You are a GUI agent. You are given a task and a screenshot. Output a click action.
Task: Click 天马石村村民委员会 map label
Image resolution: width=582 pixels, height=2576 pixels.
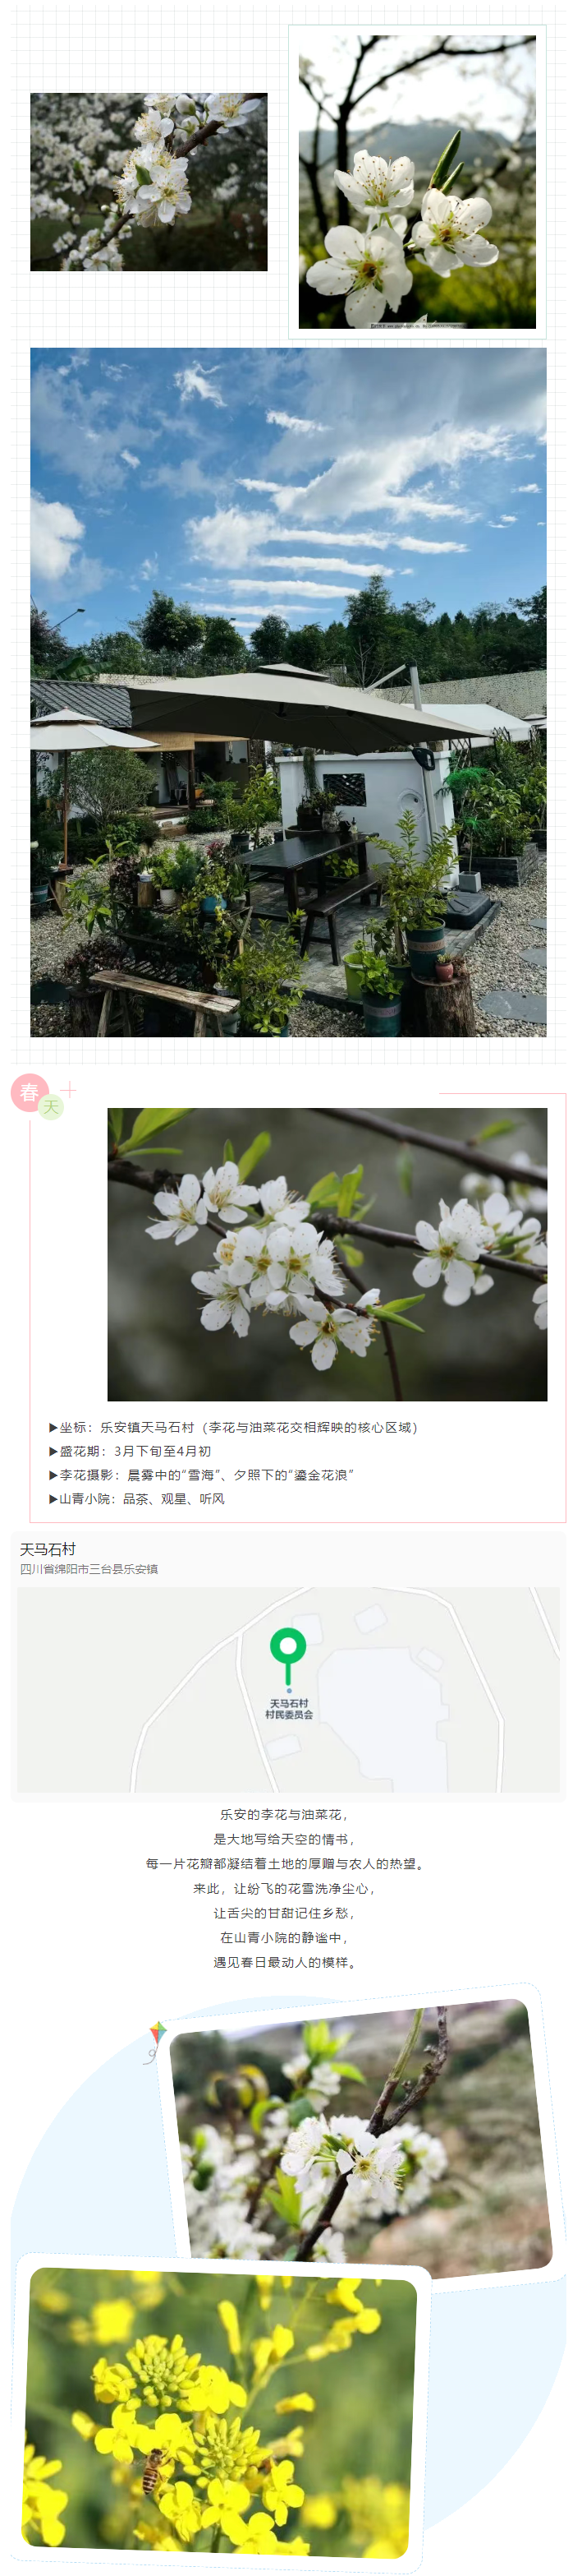[x=288, y=1709]
